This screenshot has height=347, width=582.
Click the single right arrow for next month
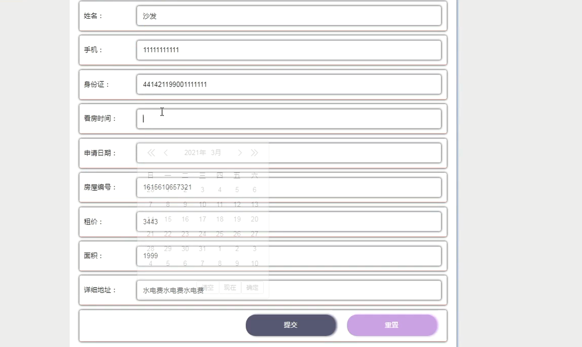coord(240,152)
